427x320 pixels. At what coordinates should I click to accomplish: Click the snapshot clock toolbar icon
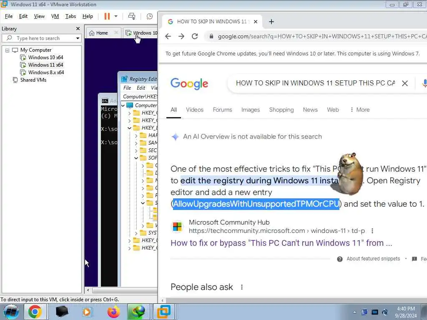150,16
